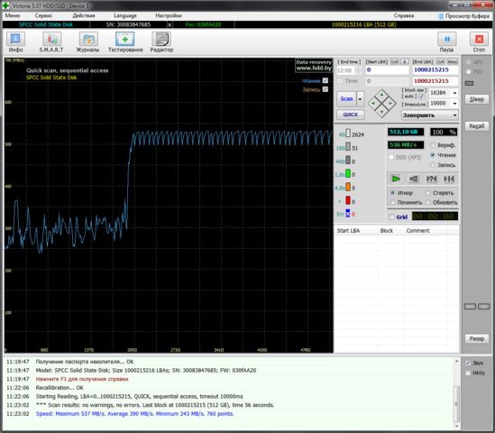Click the Пауза pause icon
The width and height of the screenshot is (495, 433).
tap(446, 39)
